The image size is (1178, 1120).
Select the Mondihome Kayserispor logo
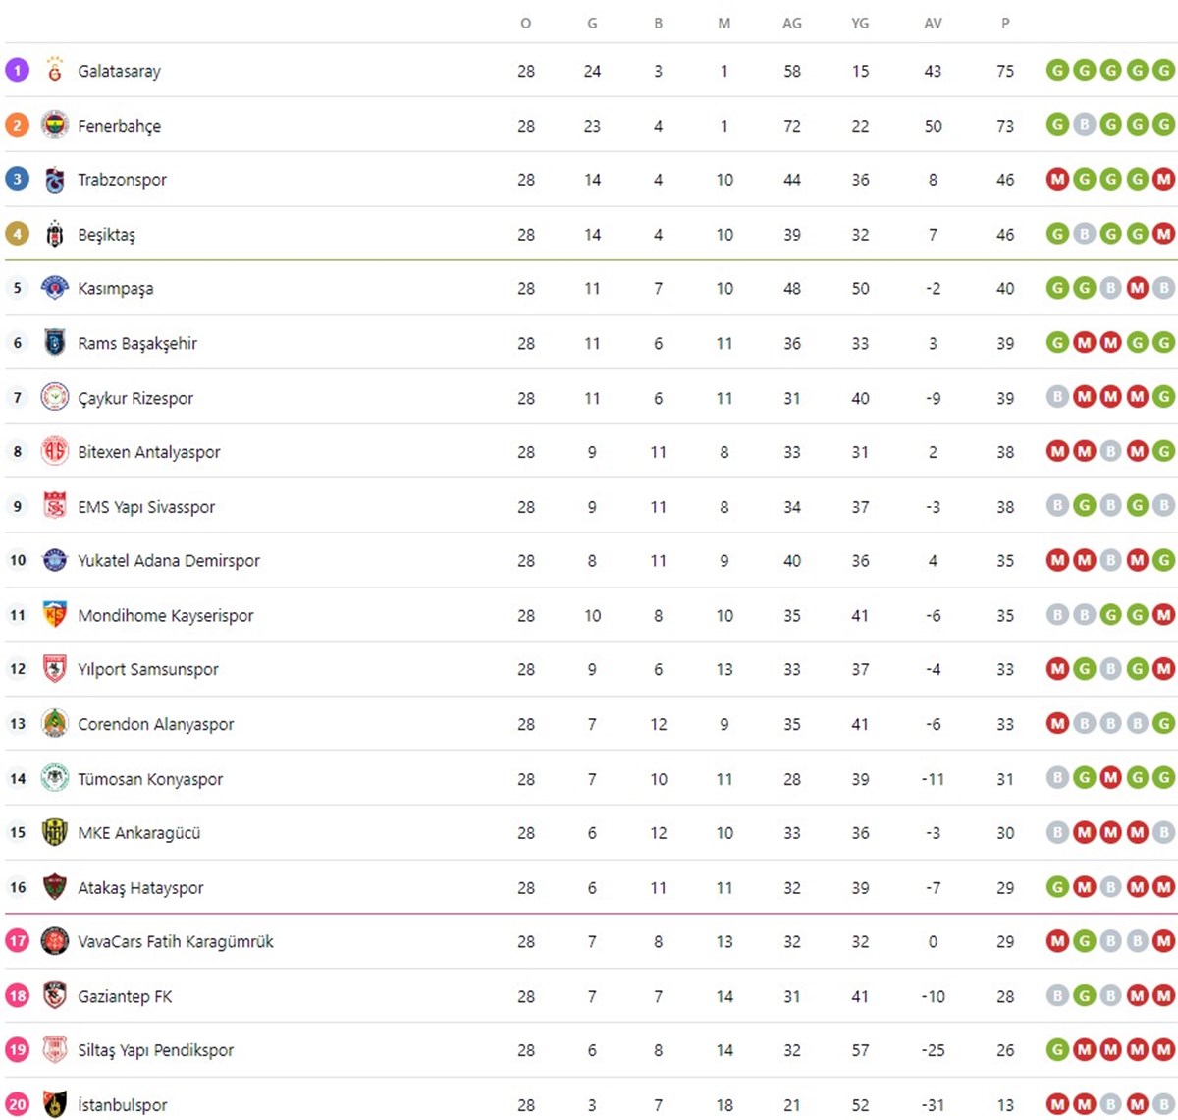[55, 615]
